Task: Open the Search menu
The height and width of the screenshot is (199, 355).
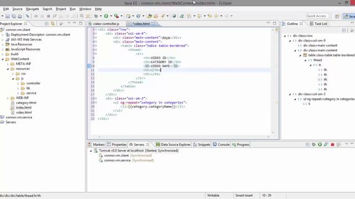Action: point(47,9)
